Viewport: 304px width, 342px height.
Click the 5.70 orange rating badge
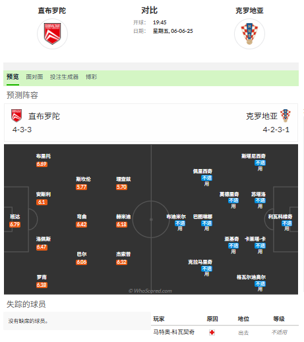(x=121, y=187)
